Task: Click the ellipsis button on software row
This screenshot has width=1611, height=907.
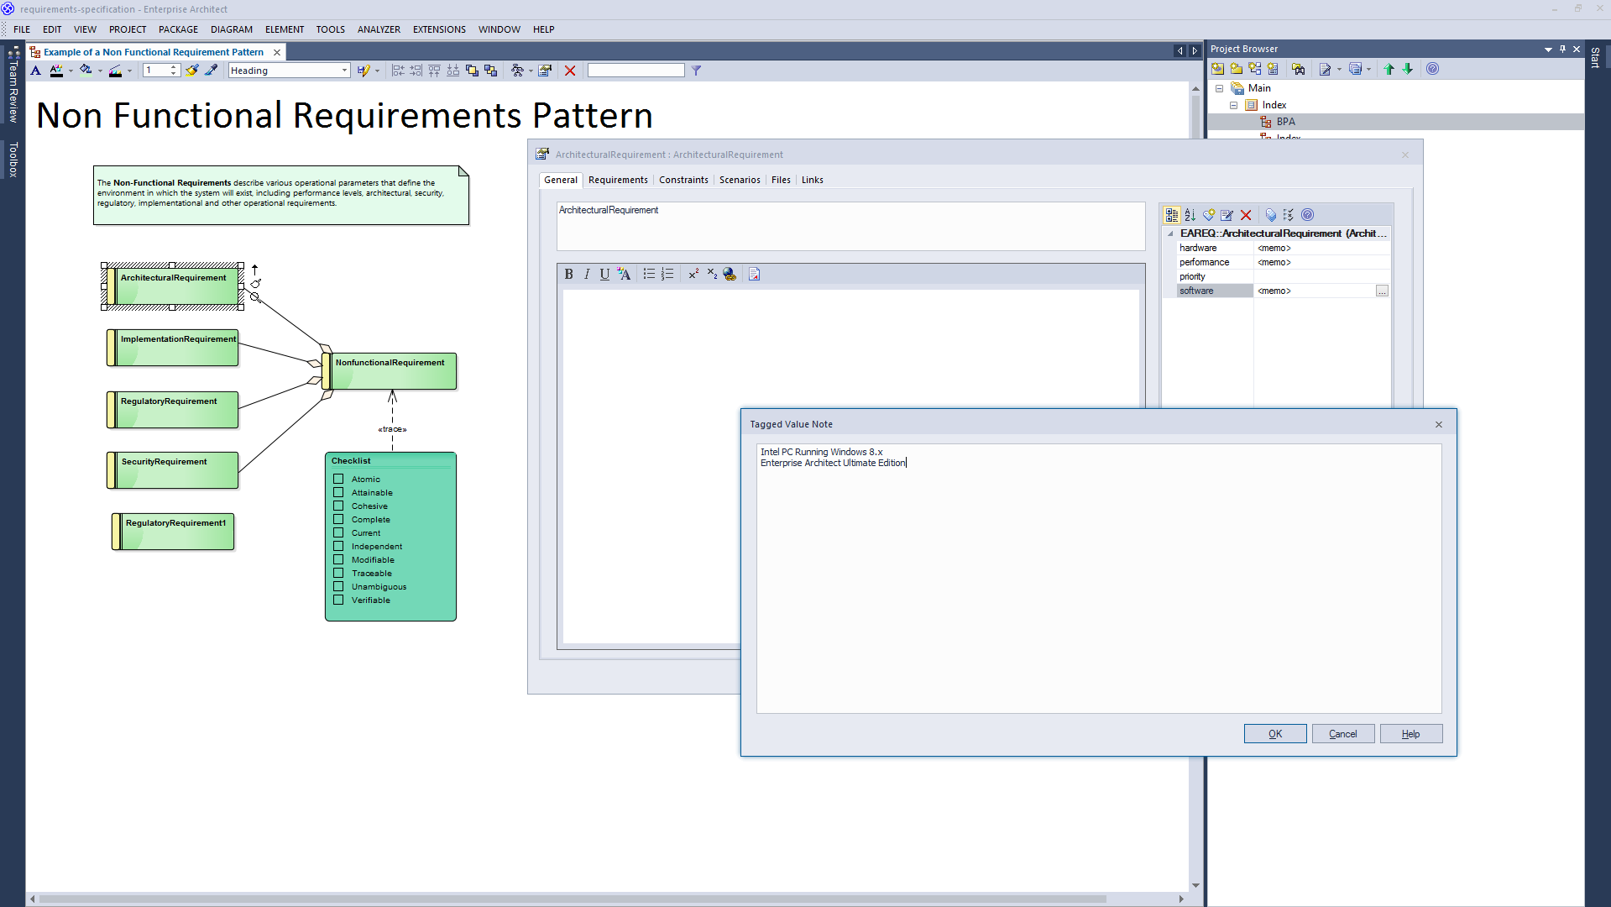Action: (x=1382, y=291)
